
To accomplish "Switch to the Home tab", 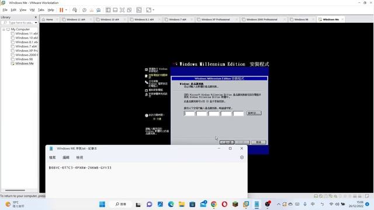I will click(x=49, y=19).
